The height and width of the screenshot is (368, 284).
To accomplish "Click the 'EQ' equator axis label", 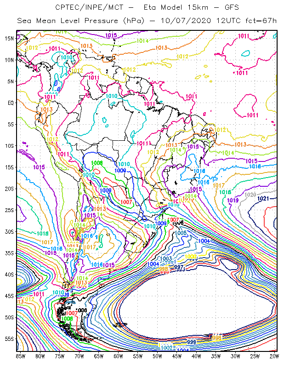I will click(x=11, y=103).
